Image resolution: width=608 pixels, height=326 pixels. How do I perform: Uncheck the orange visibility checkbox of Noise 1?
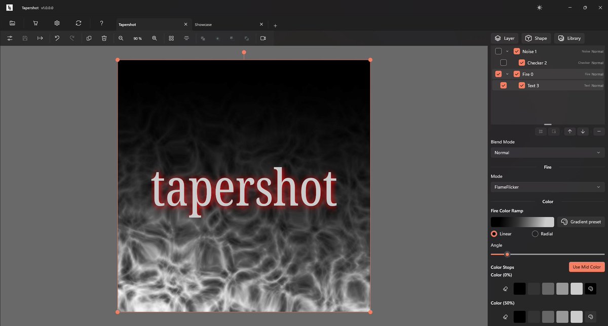tap(517, 51)
